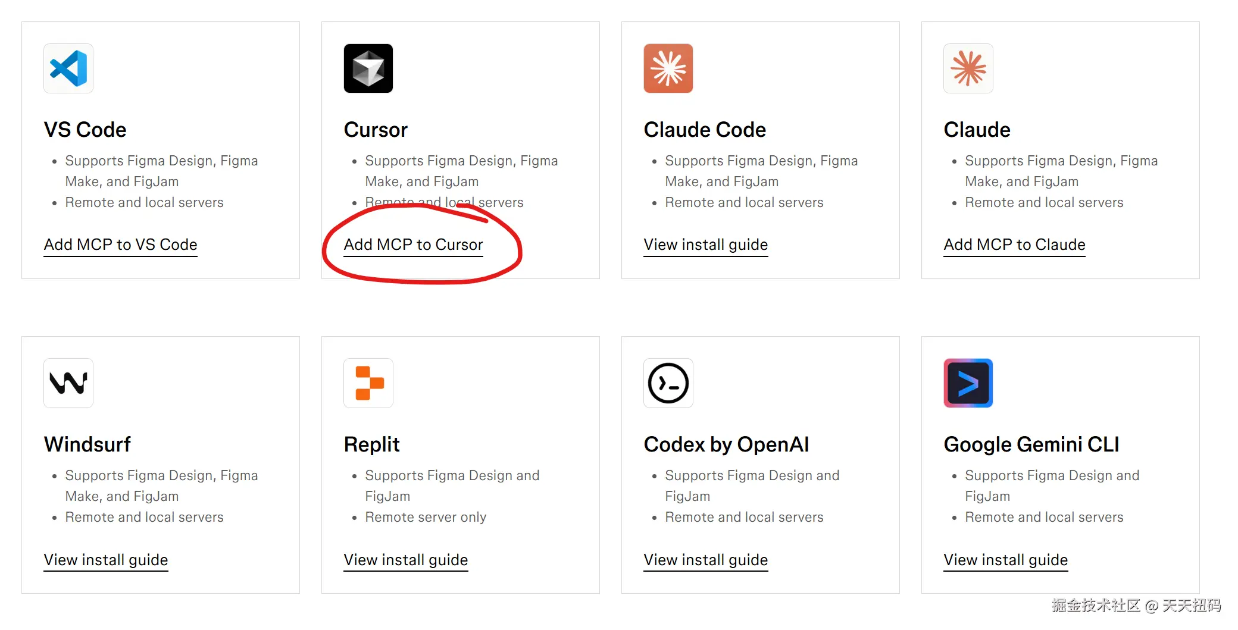
Task: Open the Add MCP to Cursor link
Action: [414, 245]
